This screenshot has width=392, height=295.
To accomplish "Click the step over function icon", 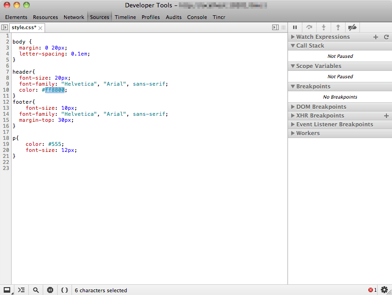I will coord(309,27).
